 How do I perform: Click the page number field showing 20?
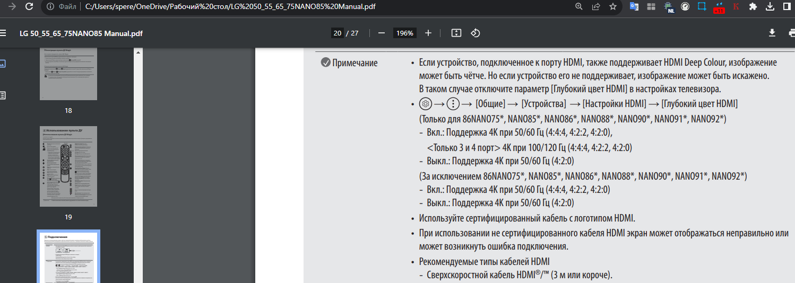pos(337,33)
